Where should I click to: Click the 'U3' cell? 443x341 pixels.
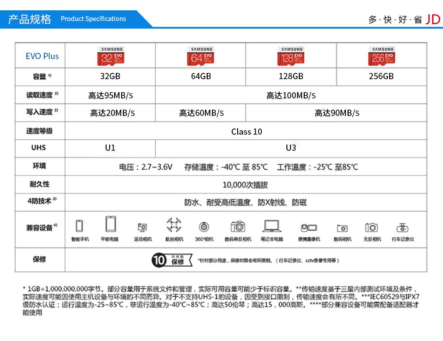(291, 148)
